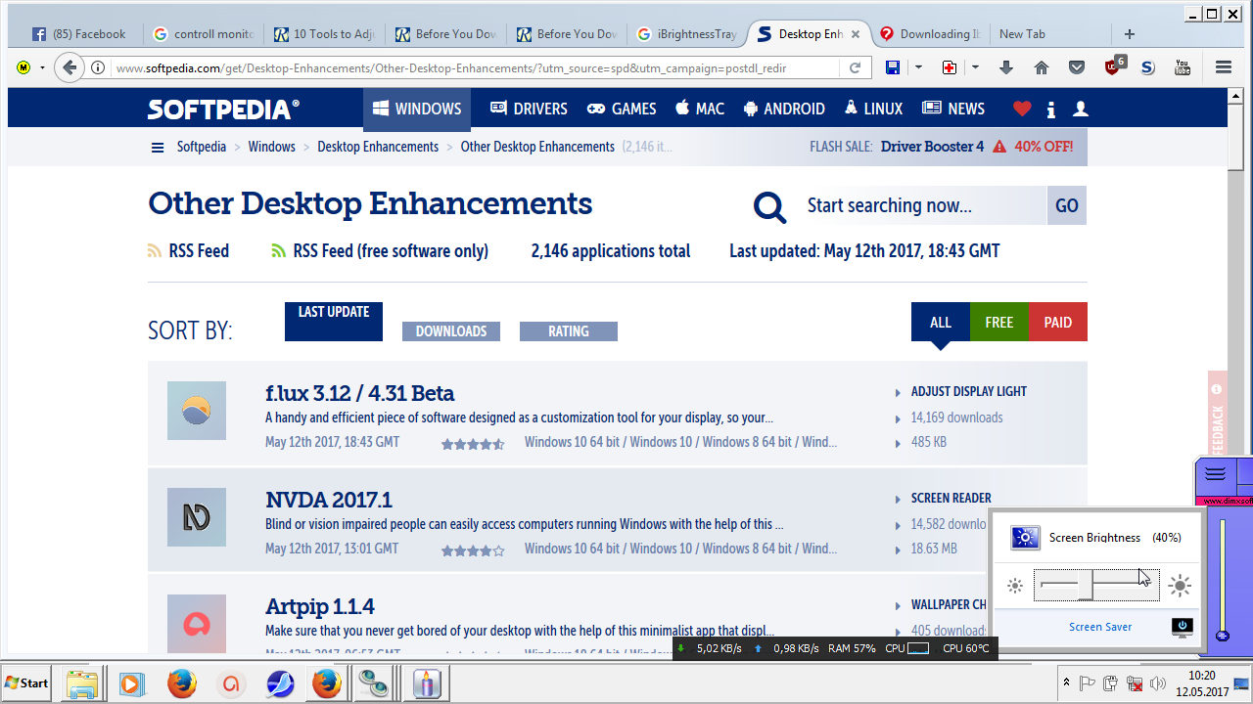1253x704 pixels.
Task: Click the Screen Brightness slider thumb
Action: click(1086, 586)
